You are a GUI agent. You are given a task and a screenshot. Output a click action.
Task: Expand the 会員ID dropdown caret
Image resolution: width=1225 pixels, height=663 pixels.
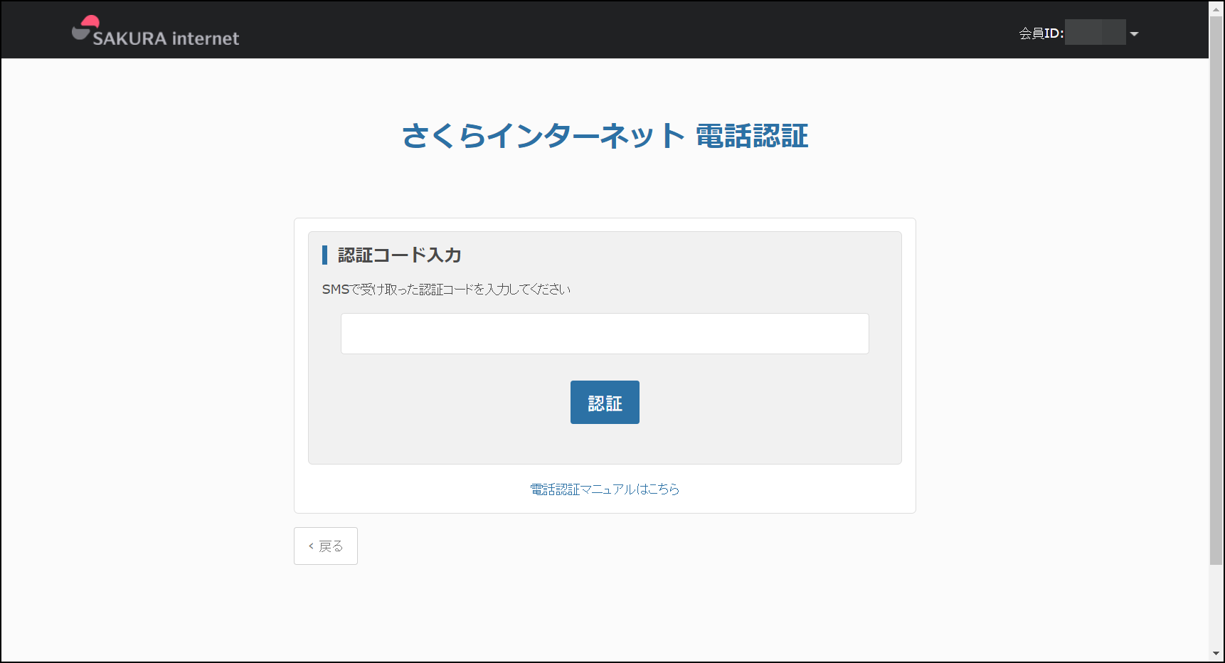tap(1134, 34)
